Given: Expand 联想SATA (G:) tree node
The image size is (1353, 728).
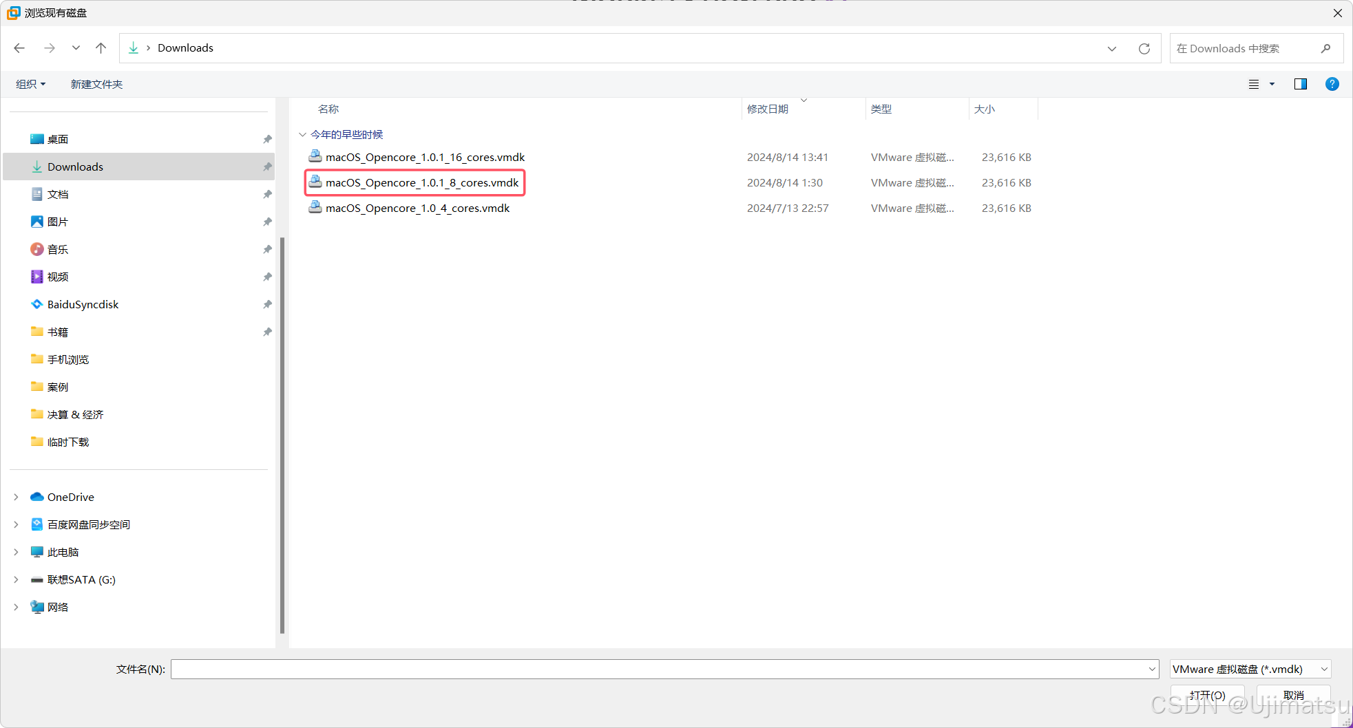Looking at the screenshot, I should [16, 579].
